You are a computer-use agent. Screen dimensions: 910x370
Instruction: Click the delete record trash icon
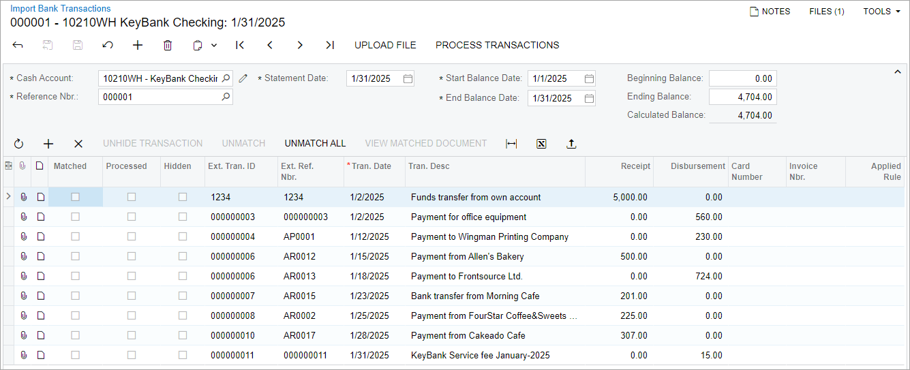pyautogui.click(x=168, y=46)
